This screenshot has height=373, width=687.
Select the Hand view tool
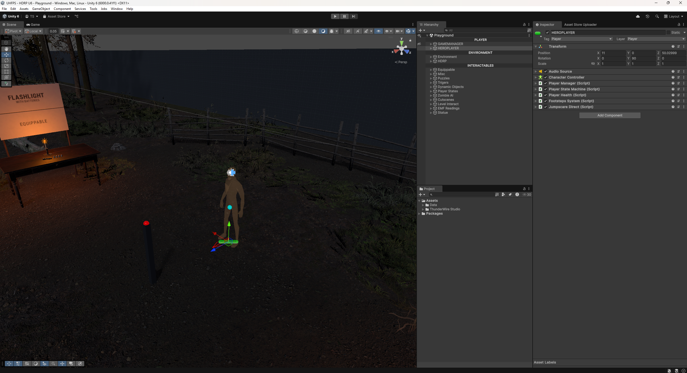6,49
